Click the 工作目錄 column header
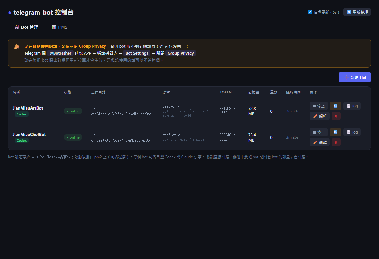The image size is (379, 259). coord(98,92)
